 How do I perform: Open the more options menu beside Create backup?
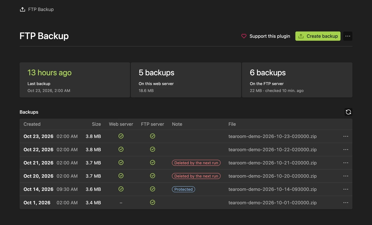click(348, 36)
